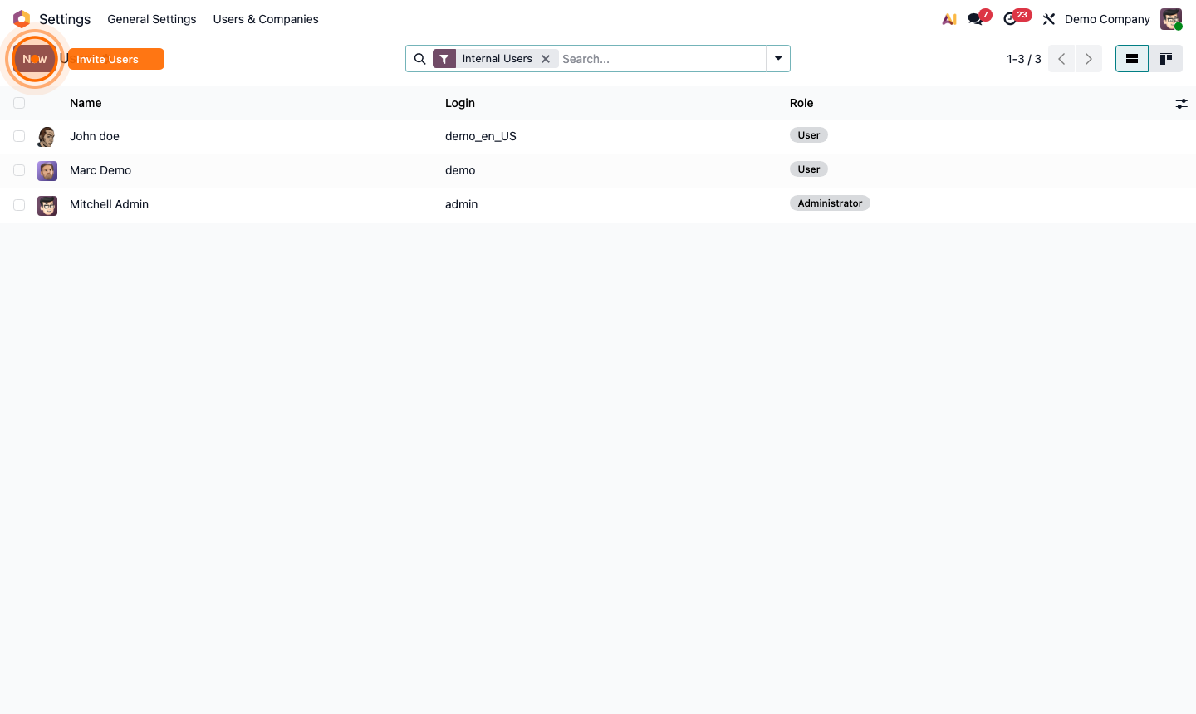Check the checkbox for Mitchell Admin
The width and height of the screenshot is (1196, 714).
coord(19,204)
